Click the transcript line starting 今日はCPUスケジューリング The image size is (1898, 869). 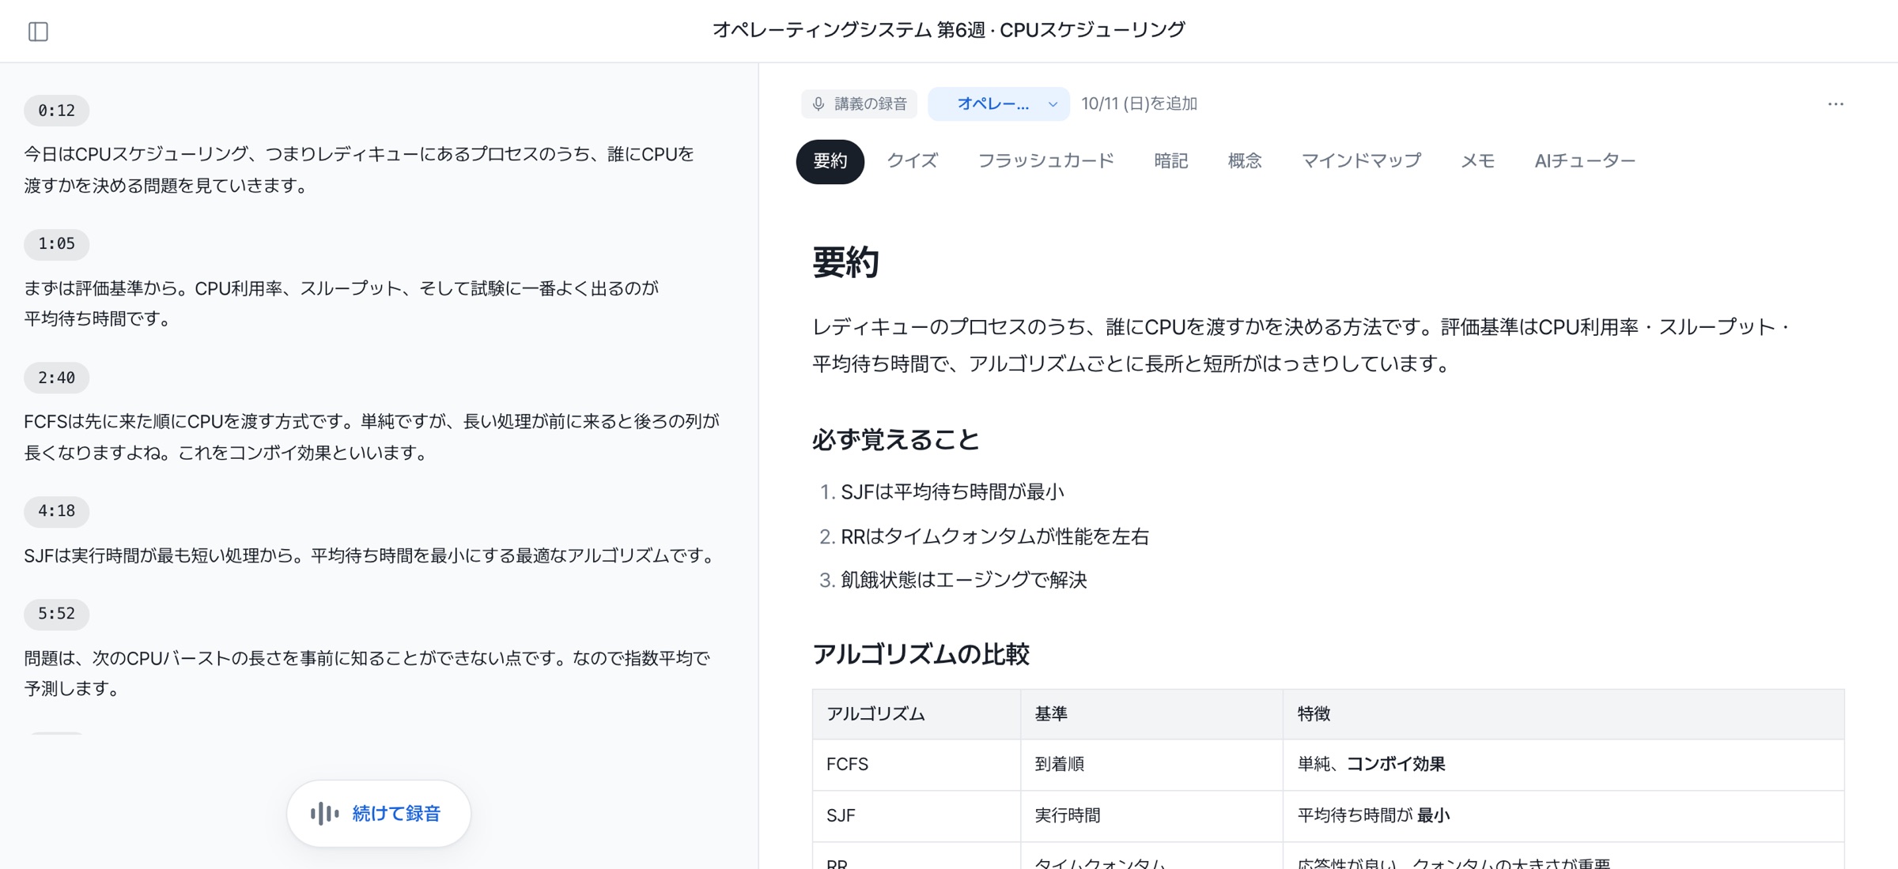359,170
